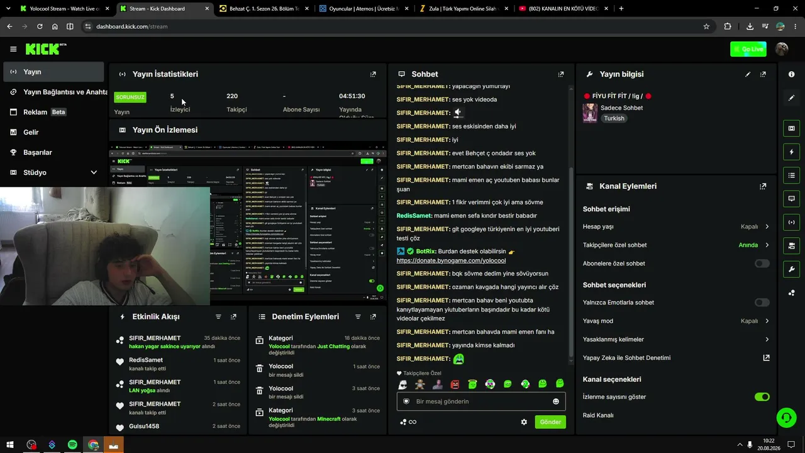The width and height of the screenshot is (805, 453).
Task: Click the browser Reload button
Action: (x=40, y=26)
